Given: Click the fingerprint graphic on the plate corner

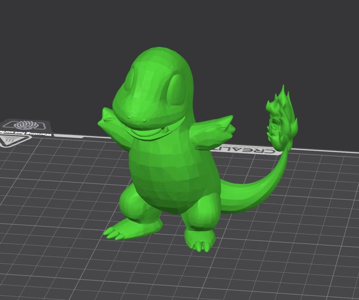Looking at the screenshot, I should 26,124.
